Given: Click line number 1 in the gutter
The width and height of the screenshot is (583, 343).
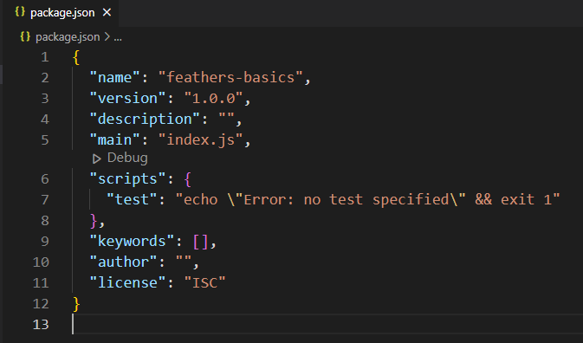Looking at the screenshot, I should [45, 57].
